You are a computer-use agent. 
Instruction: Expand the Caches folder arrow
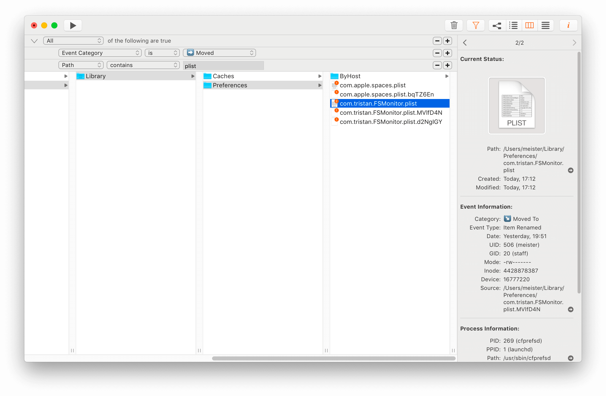(320, 76)
